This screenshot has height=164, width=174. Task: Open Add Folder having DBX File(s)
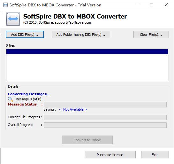coord(81,35)
